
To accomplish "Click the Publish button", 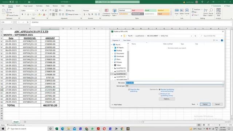I will coord(205,104).
